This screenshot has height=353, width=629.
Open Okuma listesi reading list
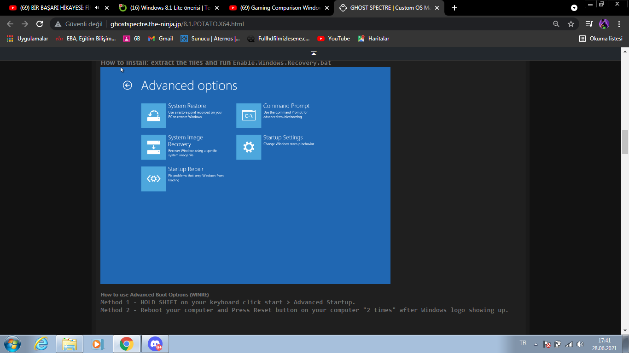[600, 39]
